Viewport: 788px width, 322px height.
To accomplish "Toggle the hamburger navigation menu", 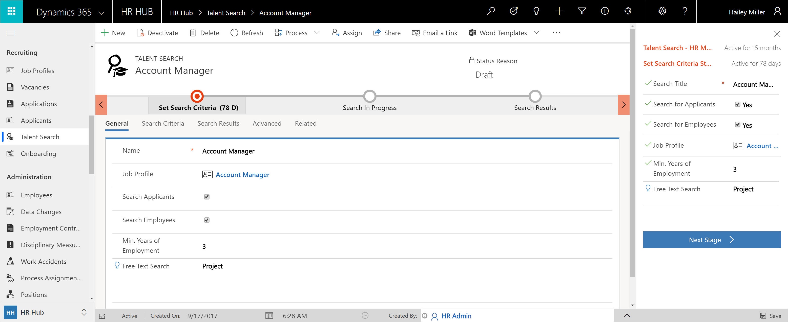I will [10, 33].
